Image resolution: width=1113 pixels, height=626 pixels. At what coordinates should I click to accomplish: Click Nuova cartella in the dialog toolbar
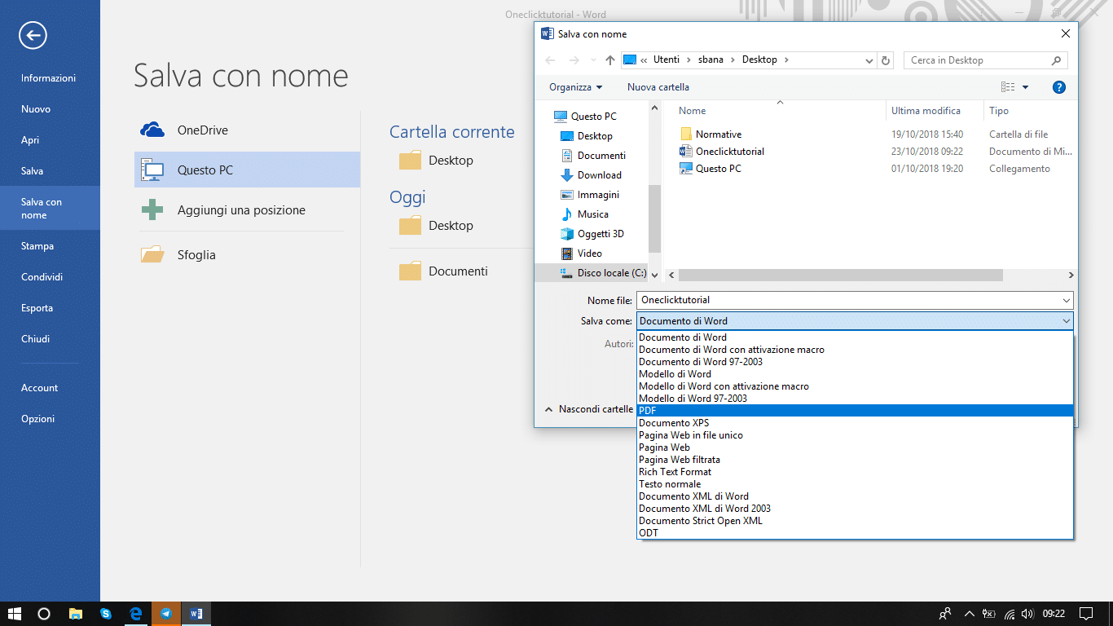point(658,87)
